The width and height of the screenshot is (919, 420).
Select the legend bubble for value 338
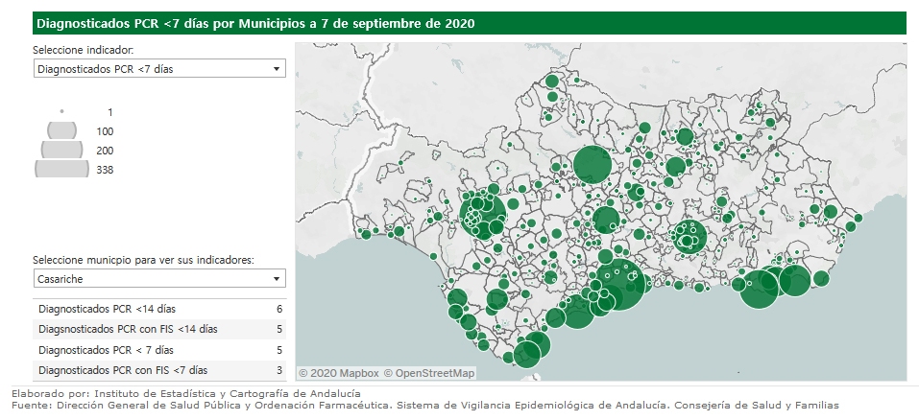pos(62,169)
